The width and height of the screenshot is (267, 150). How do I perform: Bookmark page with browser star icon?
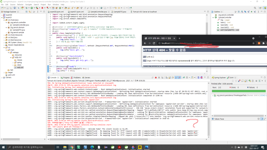pos(254,43)
